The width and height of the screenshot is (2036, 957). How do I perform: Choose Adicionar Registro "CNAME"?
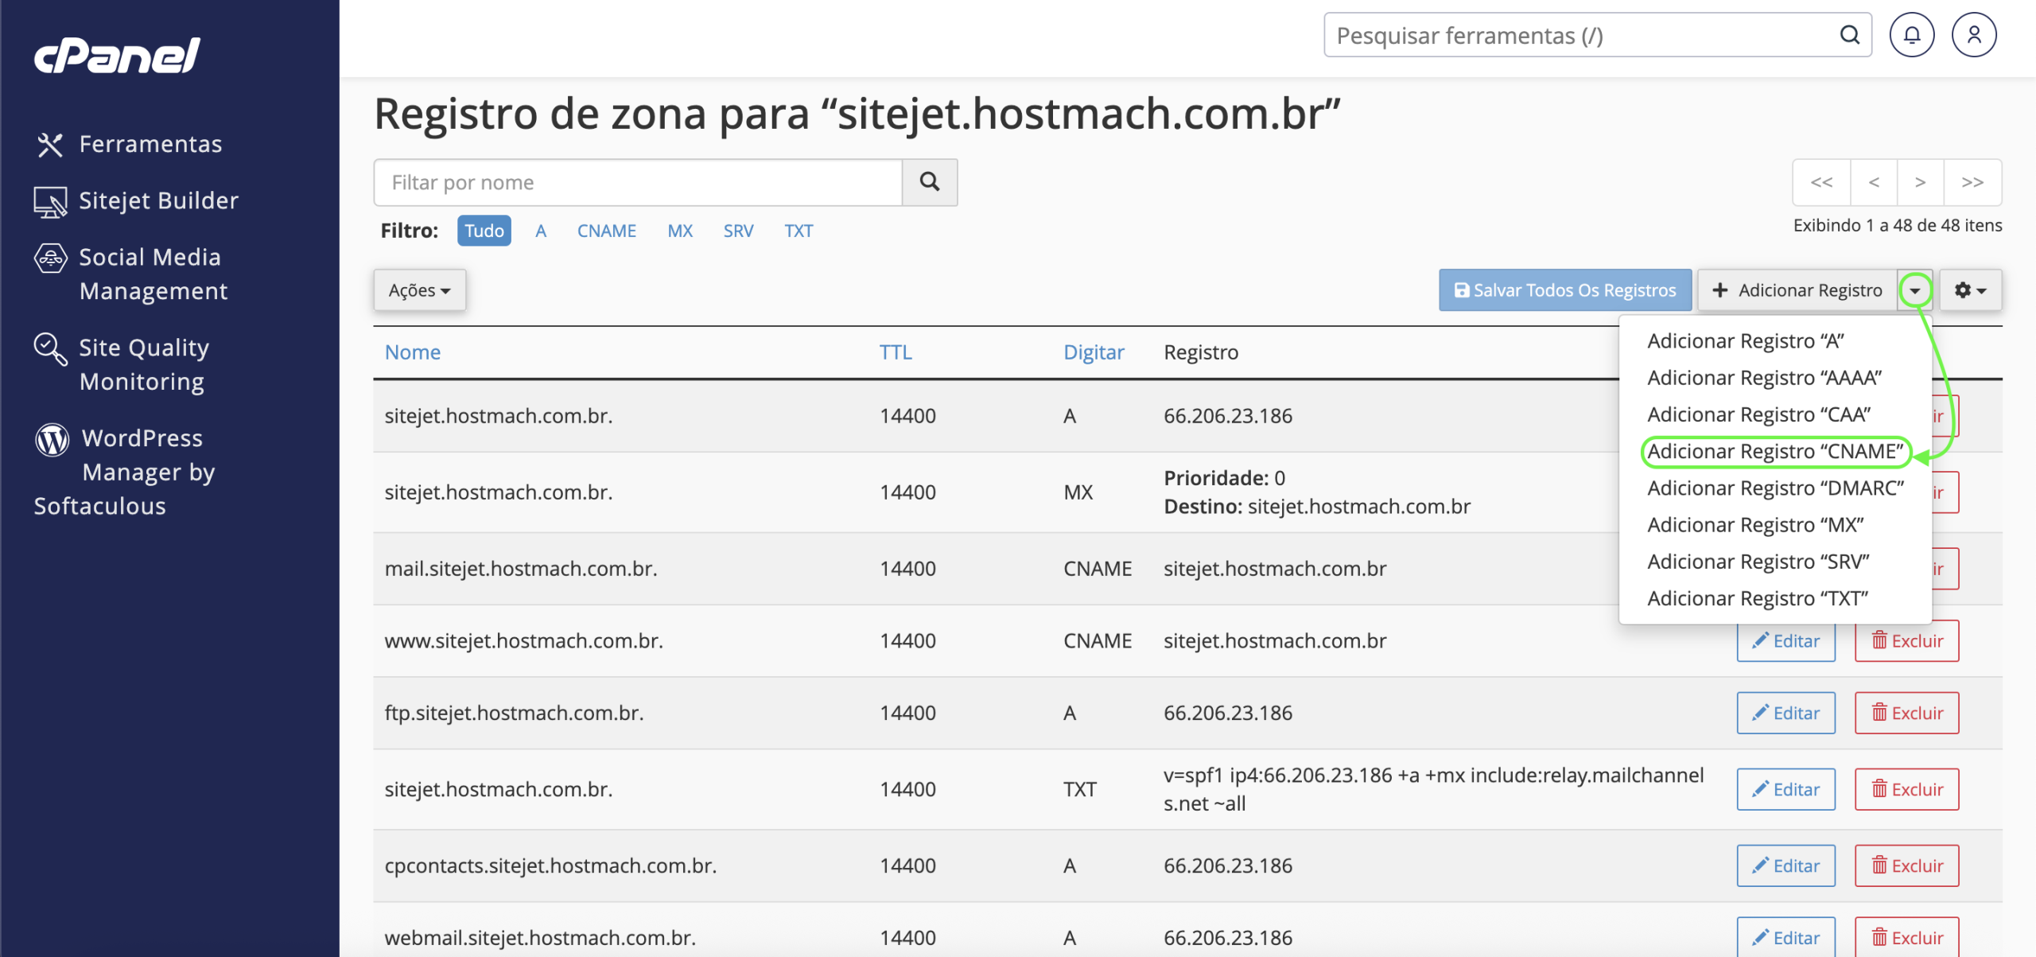pos(1775,451)
